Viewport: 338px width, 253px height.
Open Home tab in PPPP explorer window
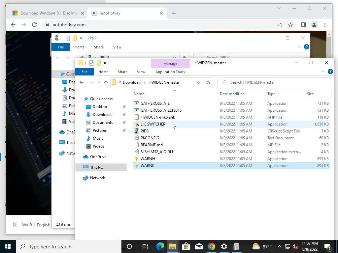(79, 47)
